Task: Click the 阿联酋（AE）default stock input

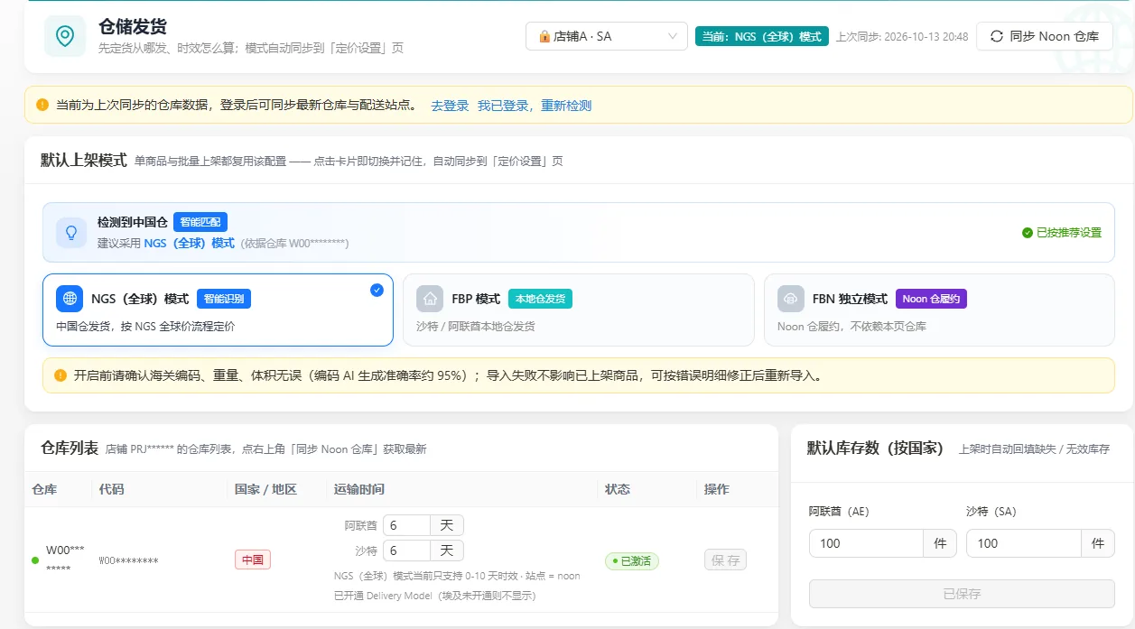Action: pos(866,543)
